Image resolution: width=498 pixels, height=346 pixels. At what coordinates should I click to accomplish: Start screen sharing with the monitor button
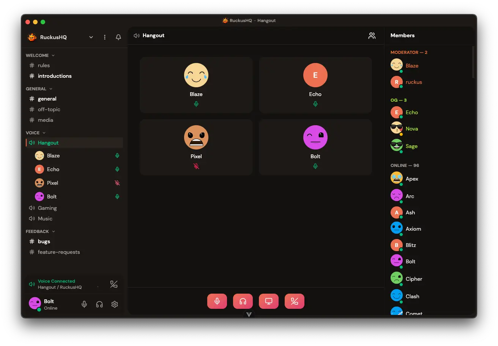(269, 301)
